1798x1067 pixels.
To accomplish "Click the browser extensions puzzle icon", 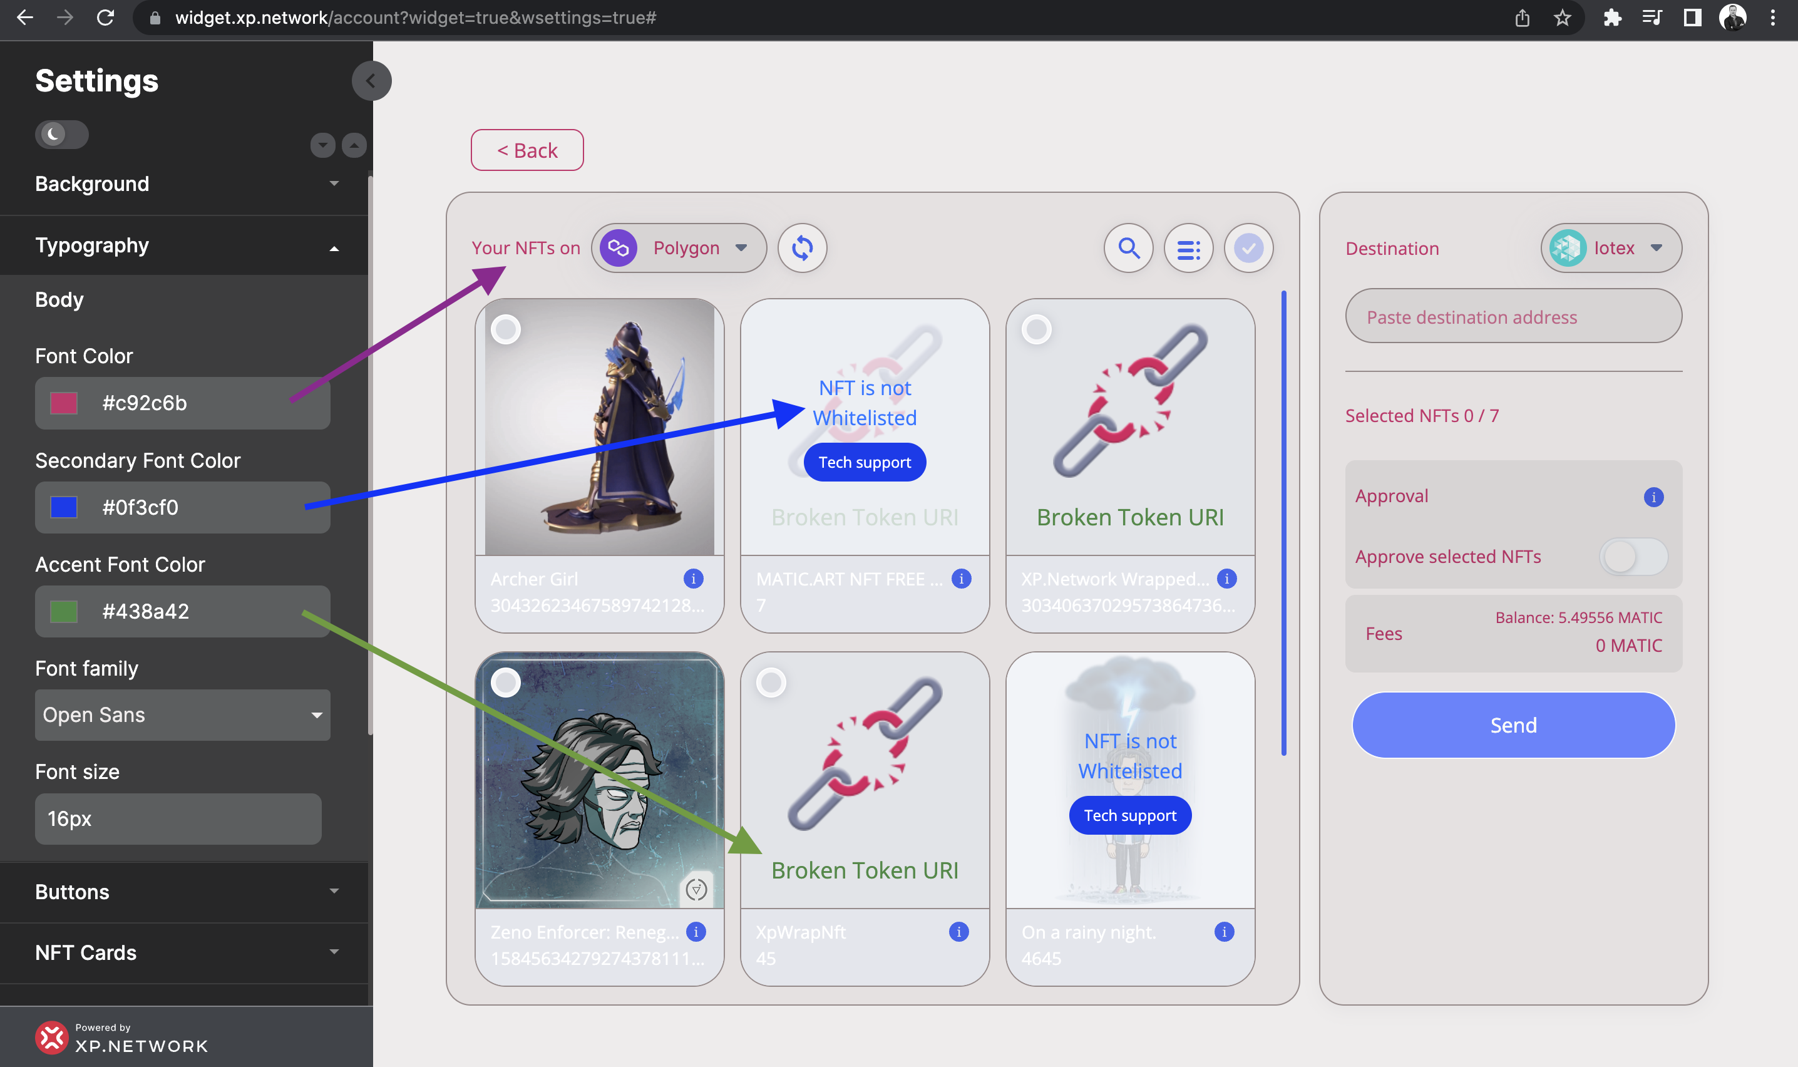I will point(1613,18).
